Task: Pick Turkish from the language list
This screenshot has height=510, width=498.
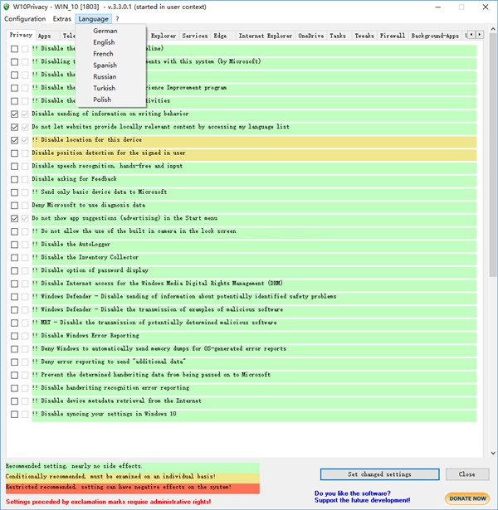Action: [x=104, y=88]
